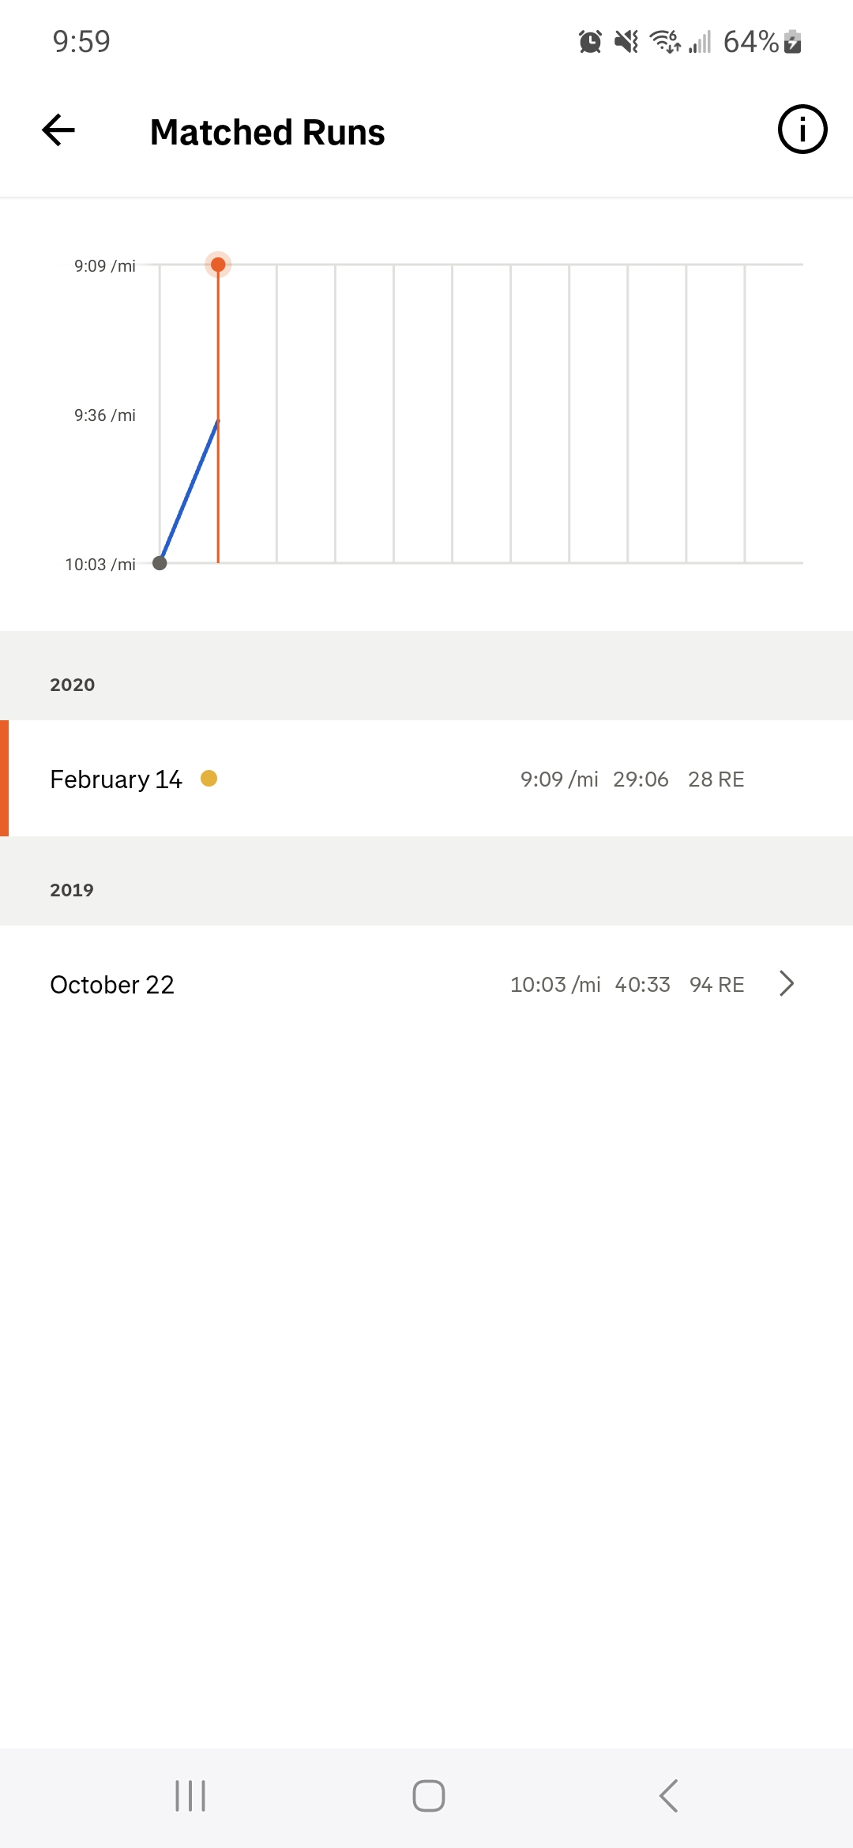This screenshot has width=853, height=1848.
Task: Tap the back arrow icon
Action: [x=58, y=130]
